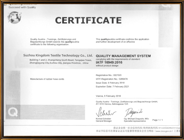Click the IATF 16949:2016 standard text
This screenshot has height=140, width=184.
109,62
